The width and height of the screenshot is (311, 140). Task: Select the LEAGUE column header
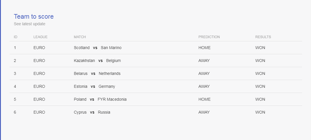40,37
